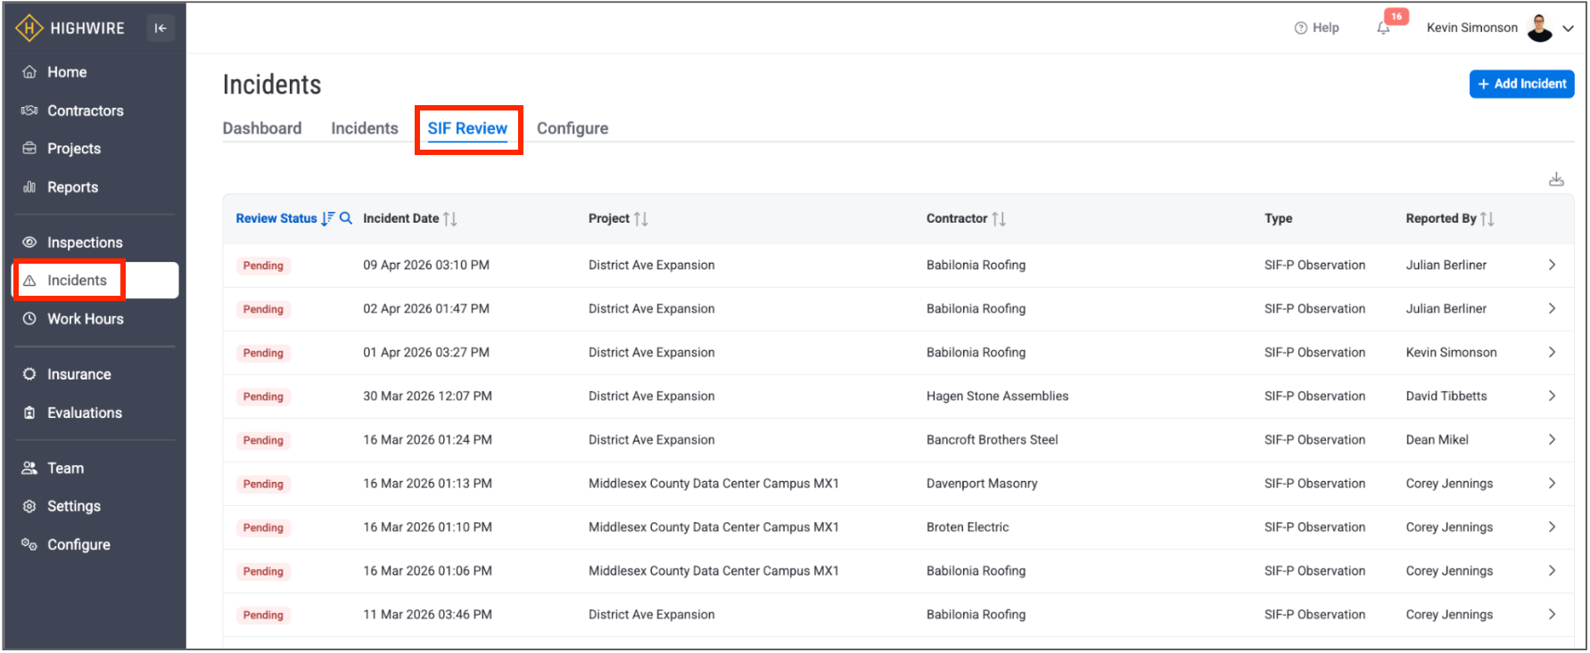The width and height of the screenshot is (1590, 653).
Task: Open the notifications bell
Action: coord(1383,29)
